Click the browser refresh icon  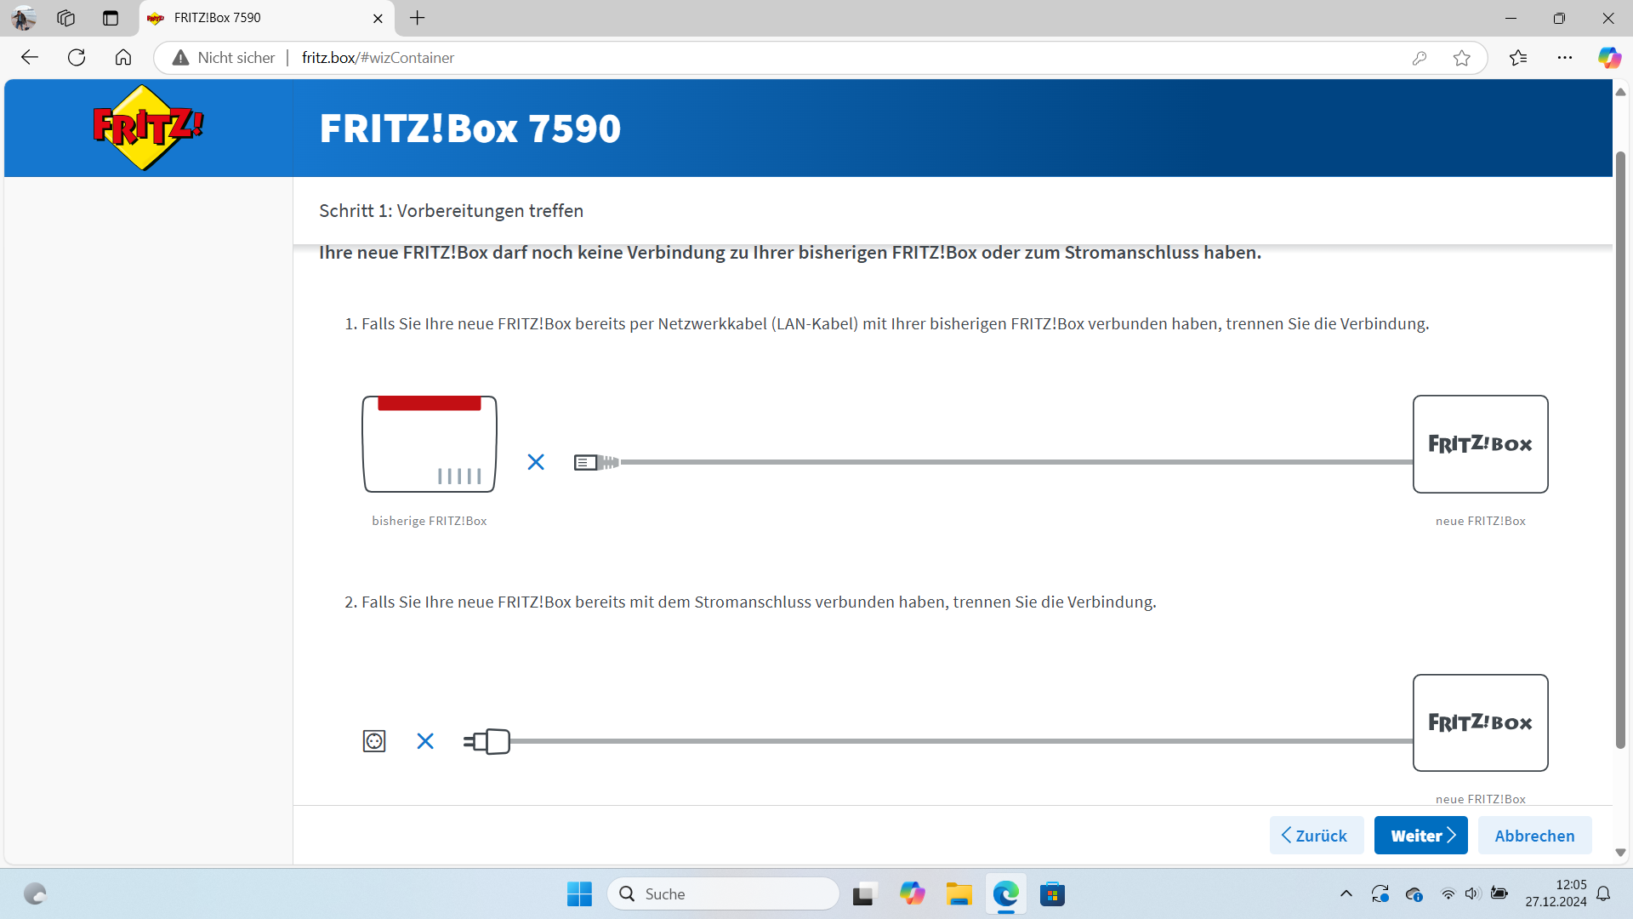pyautogui.click(x=77, y=58)
